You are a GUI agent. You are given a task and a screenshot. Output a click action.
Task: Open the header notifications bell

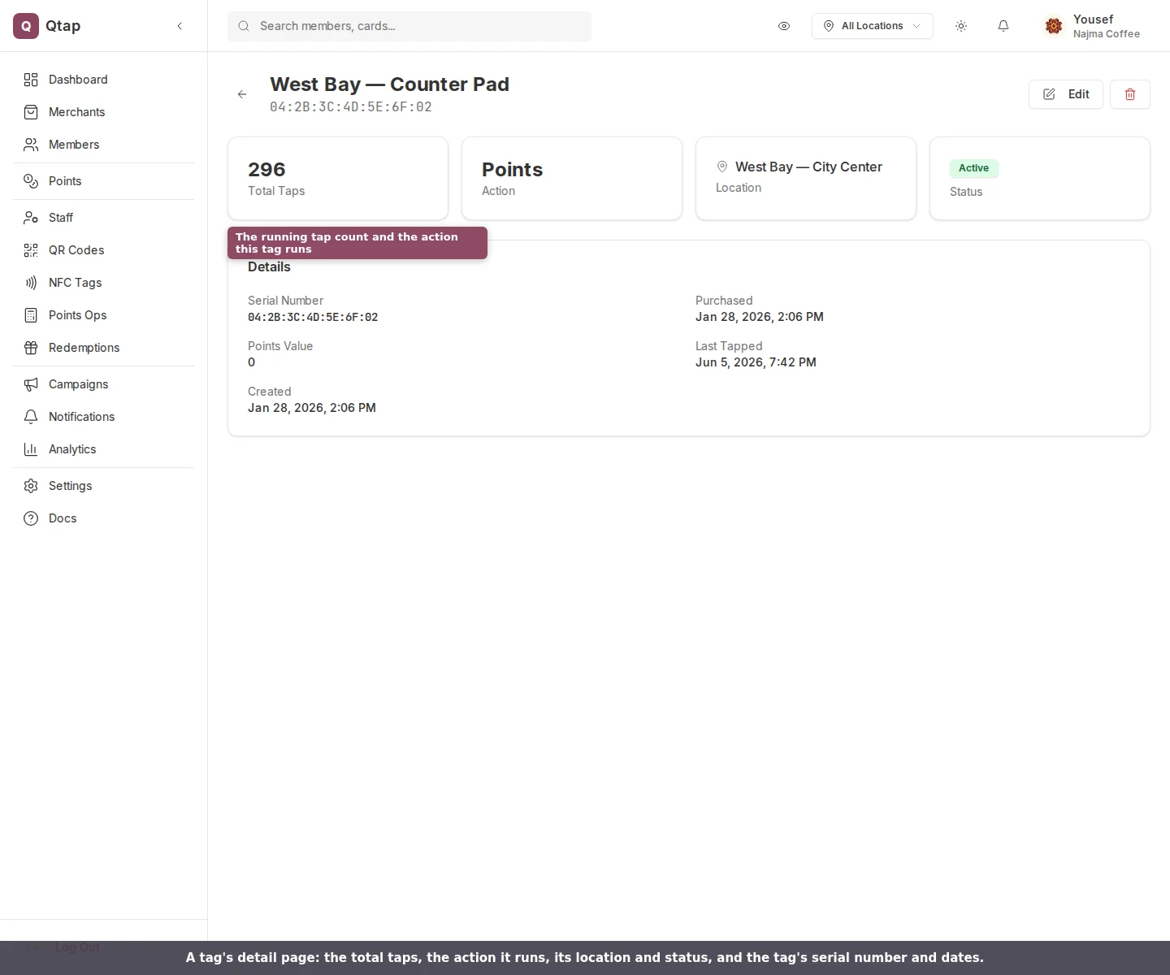point(1003,26)
